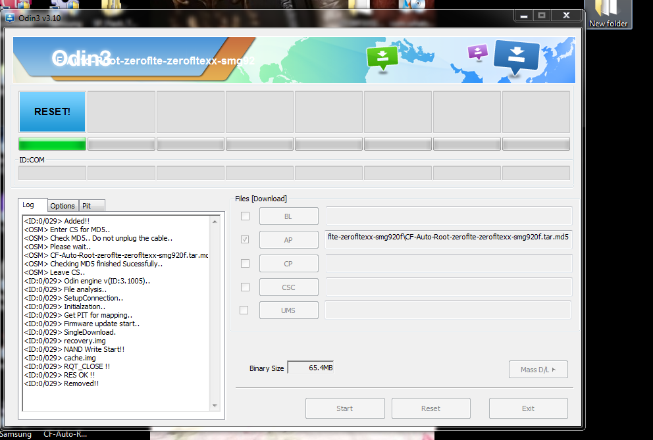
Task: Switch to the Log tab
Action: 28,205
